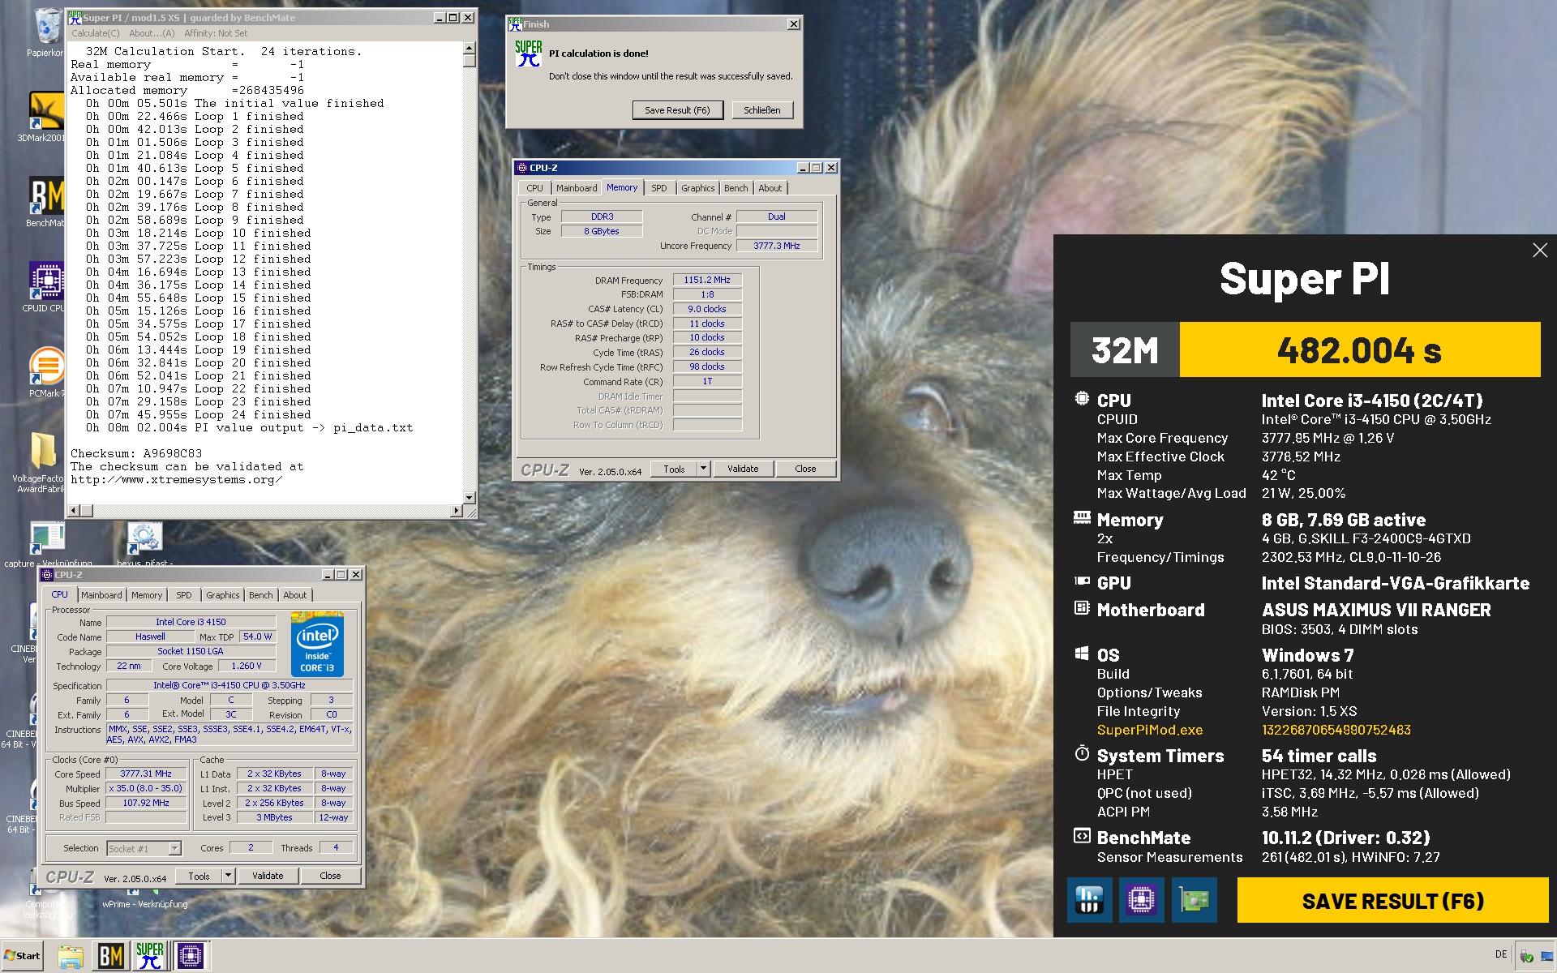This screenshot has height=973, width=1557.
Task: Open the Papierkorb recycle bin icon
Action: pyautogui.click(x=47, y=29)
